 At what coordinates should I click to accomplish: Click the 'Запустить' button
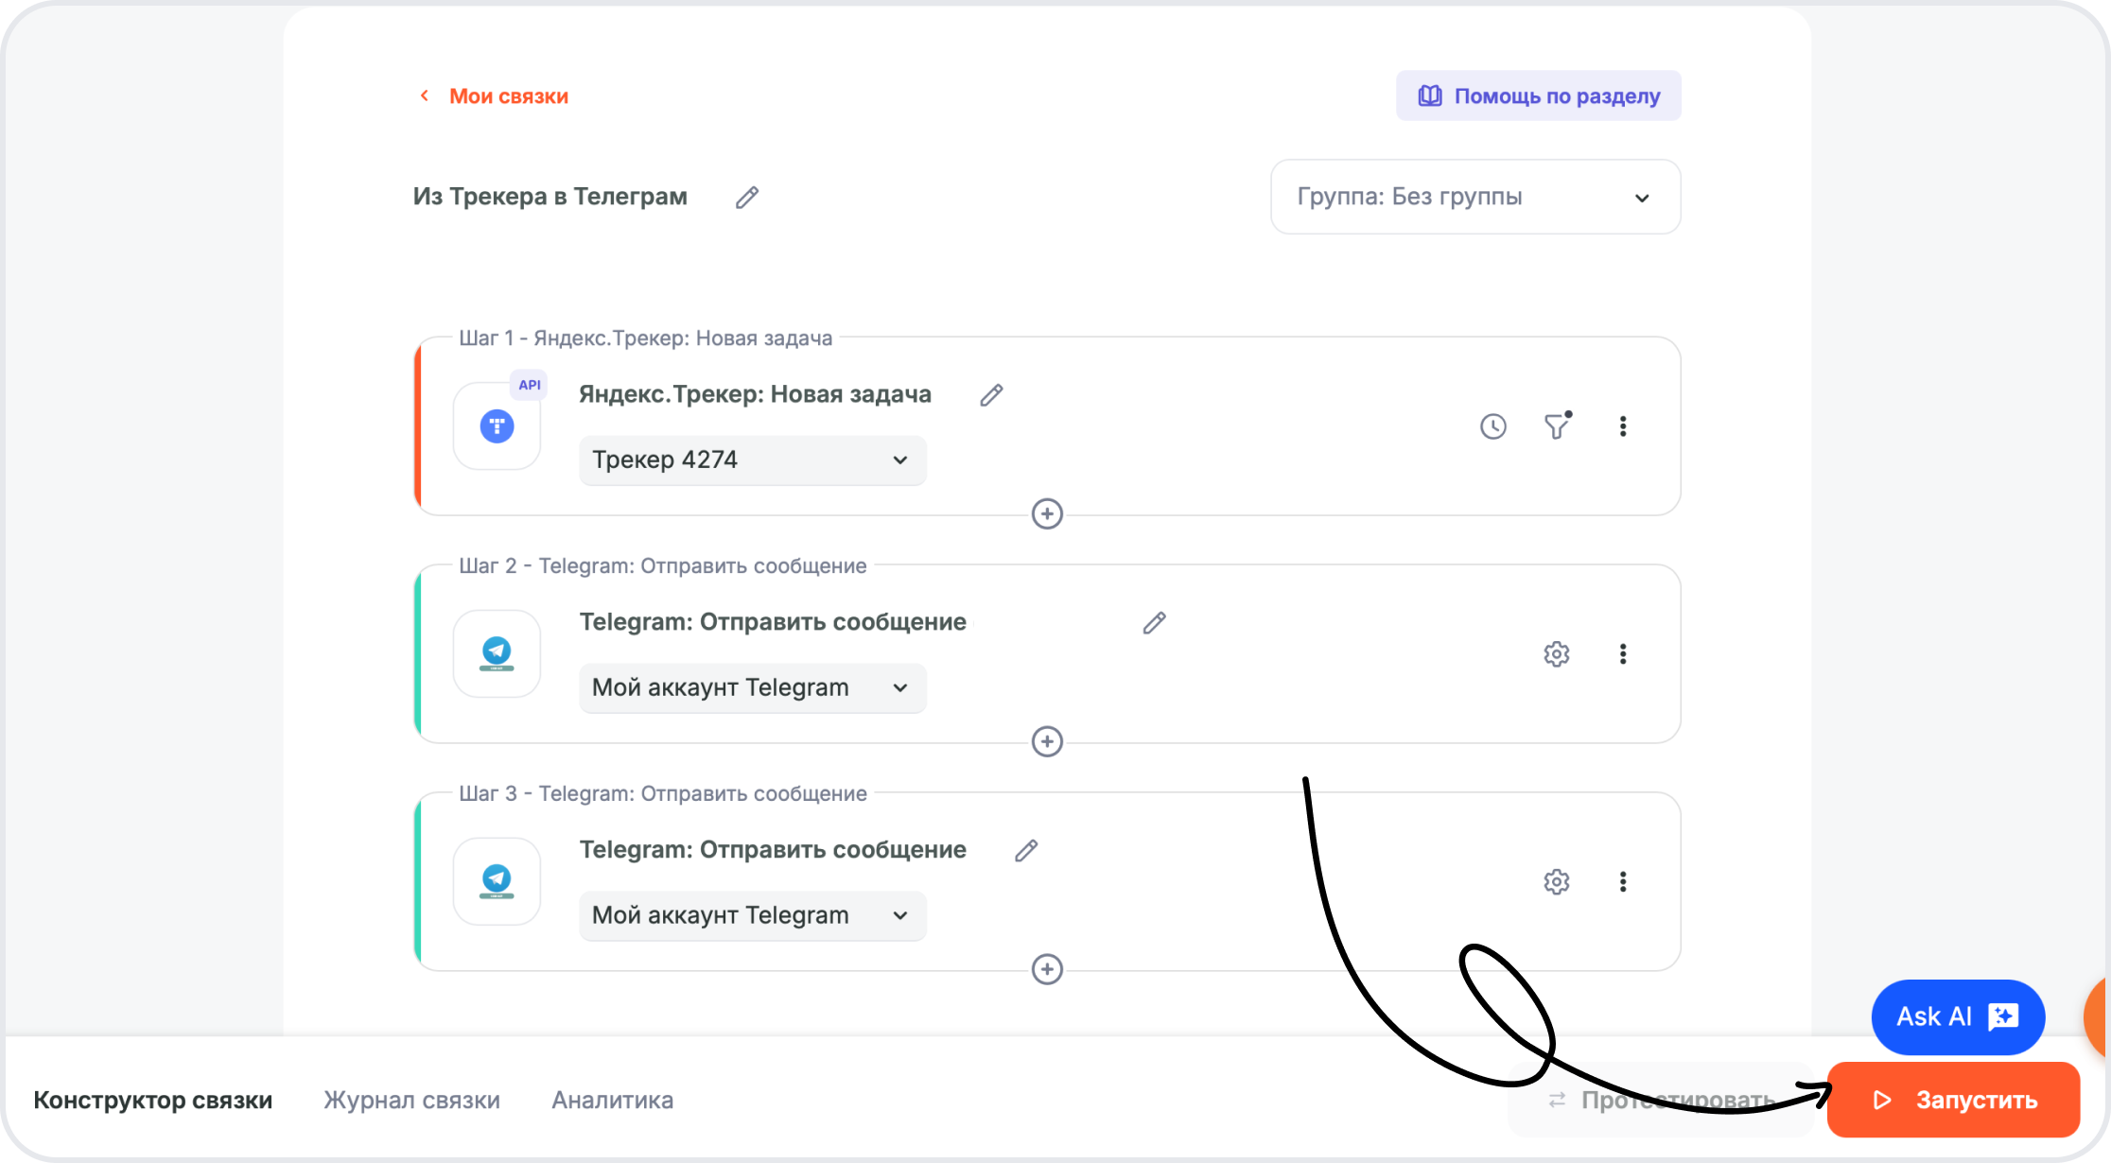click(x=1954, y=1100)
